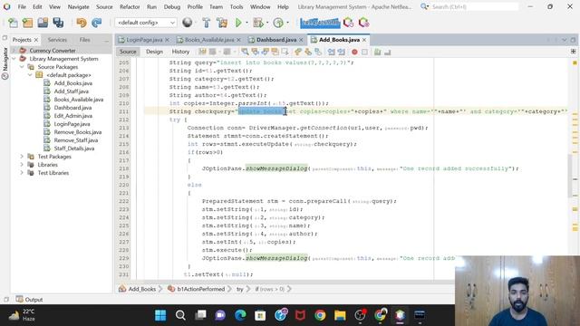Click the Stop Macro Recording square icon
This screenshot has height=326, width=580.
click(364, 53)
